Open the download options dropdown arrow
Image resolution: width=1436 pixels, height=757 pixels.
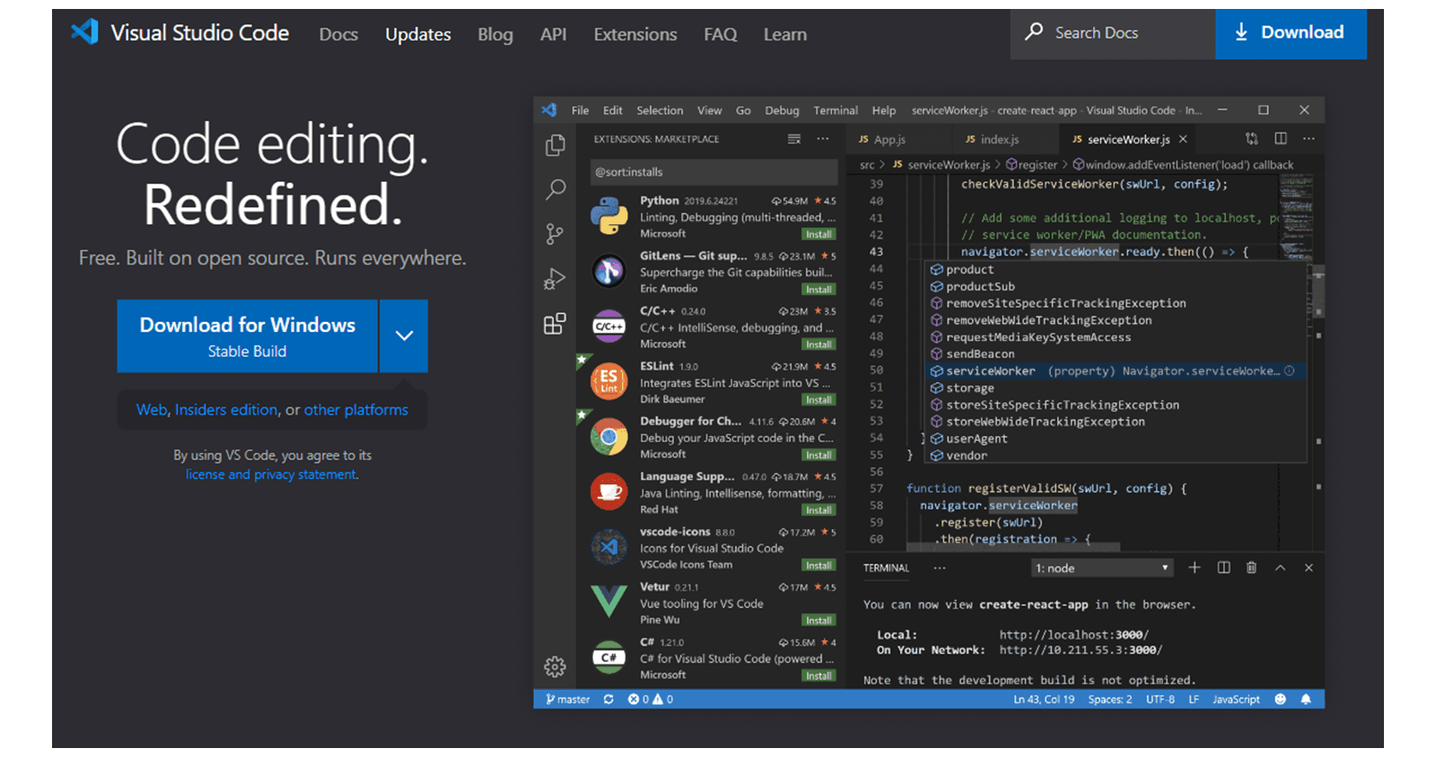click(x=404, y=335)
